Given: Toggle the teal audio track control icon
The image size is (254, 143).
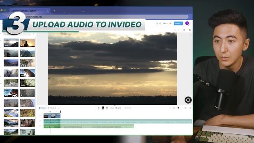Looking at the screenshot, I should [x=40, y=121].
